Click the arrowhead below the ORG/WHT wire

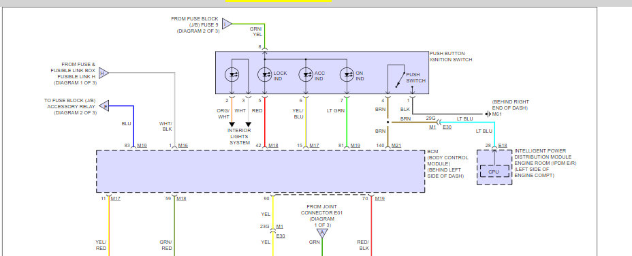click(232, 124)
